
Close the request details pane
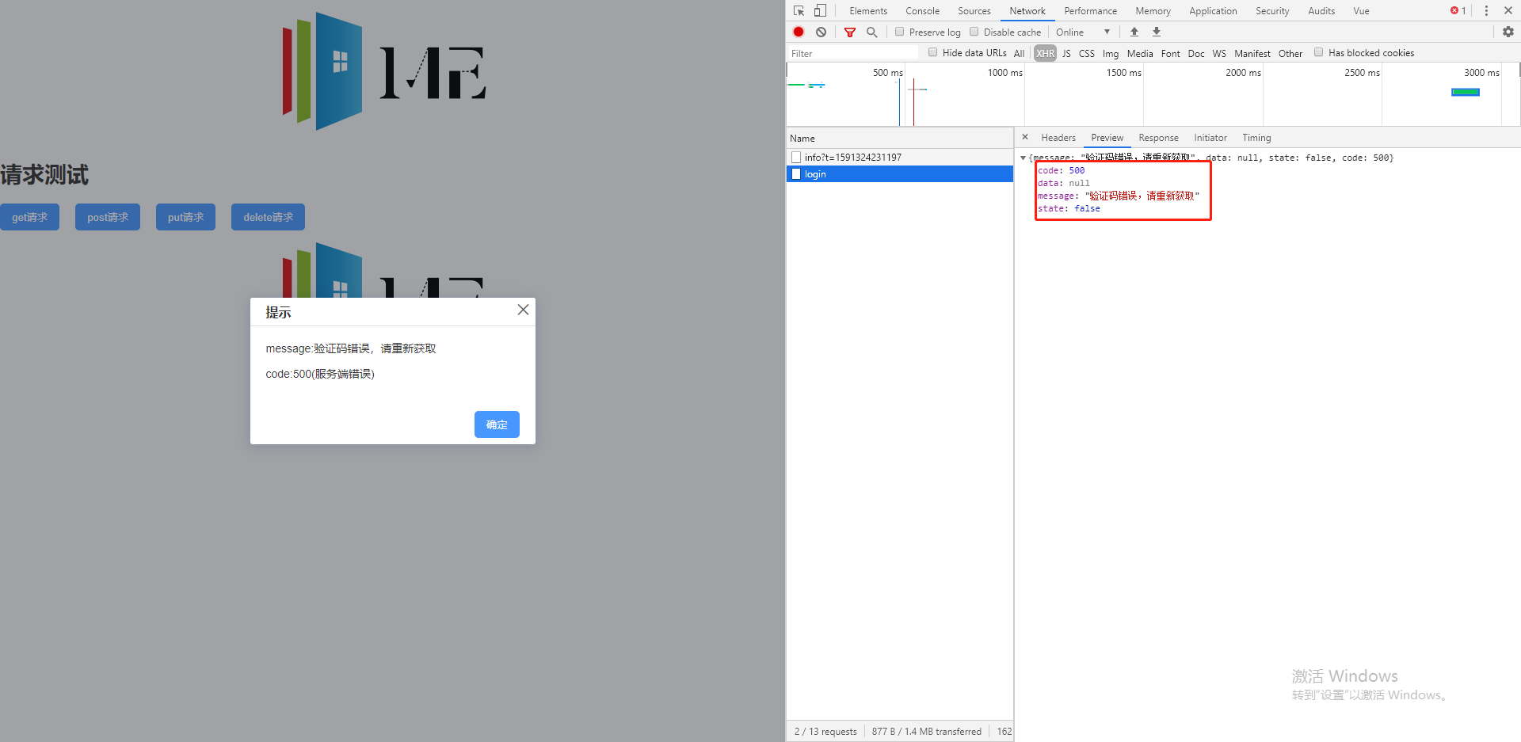point(1025,137)
